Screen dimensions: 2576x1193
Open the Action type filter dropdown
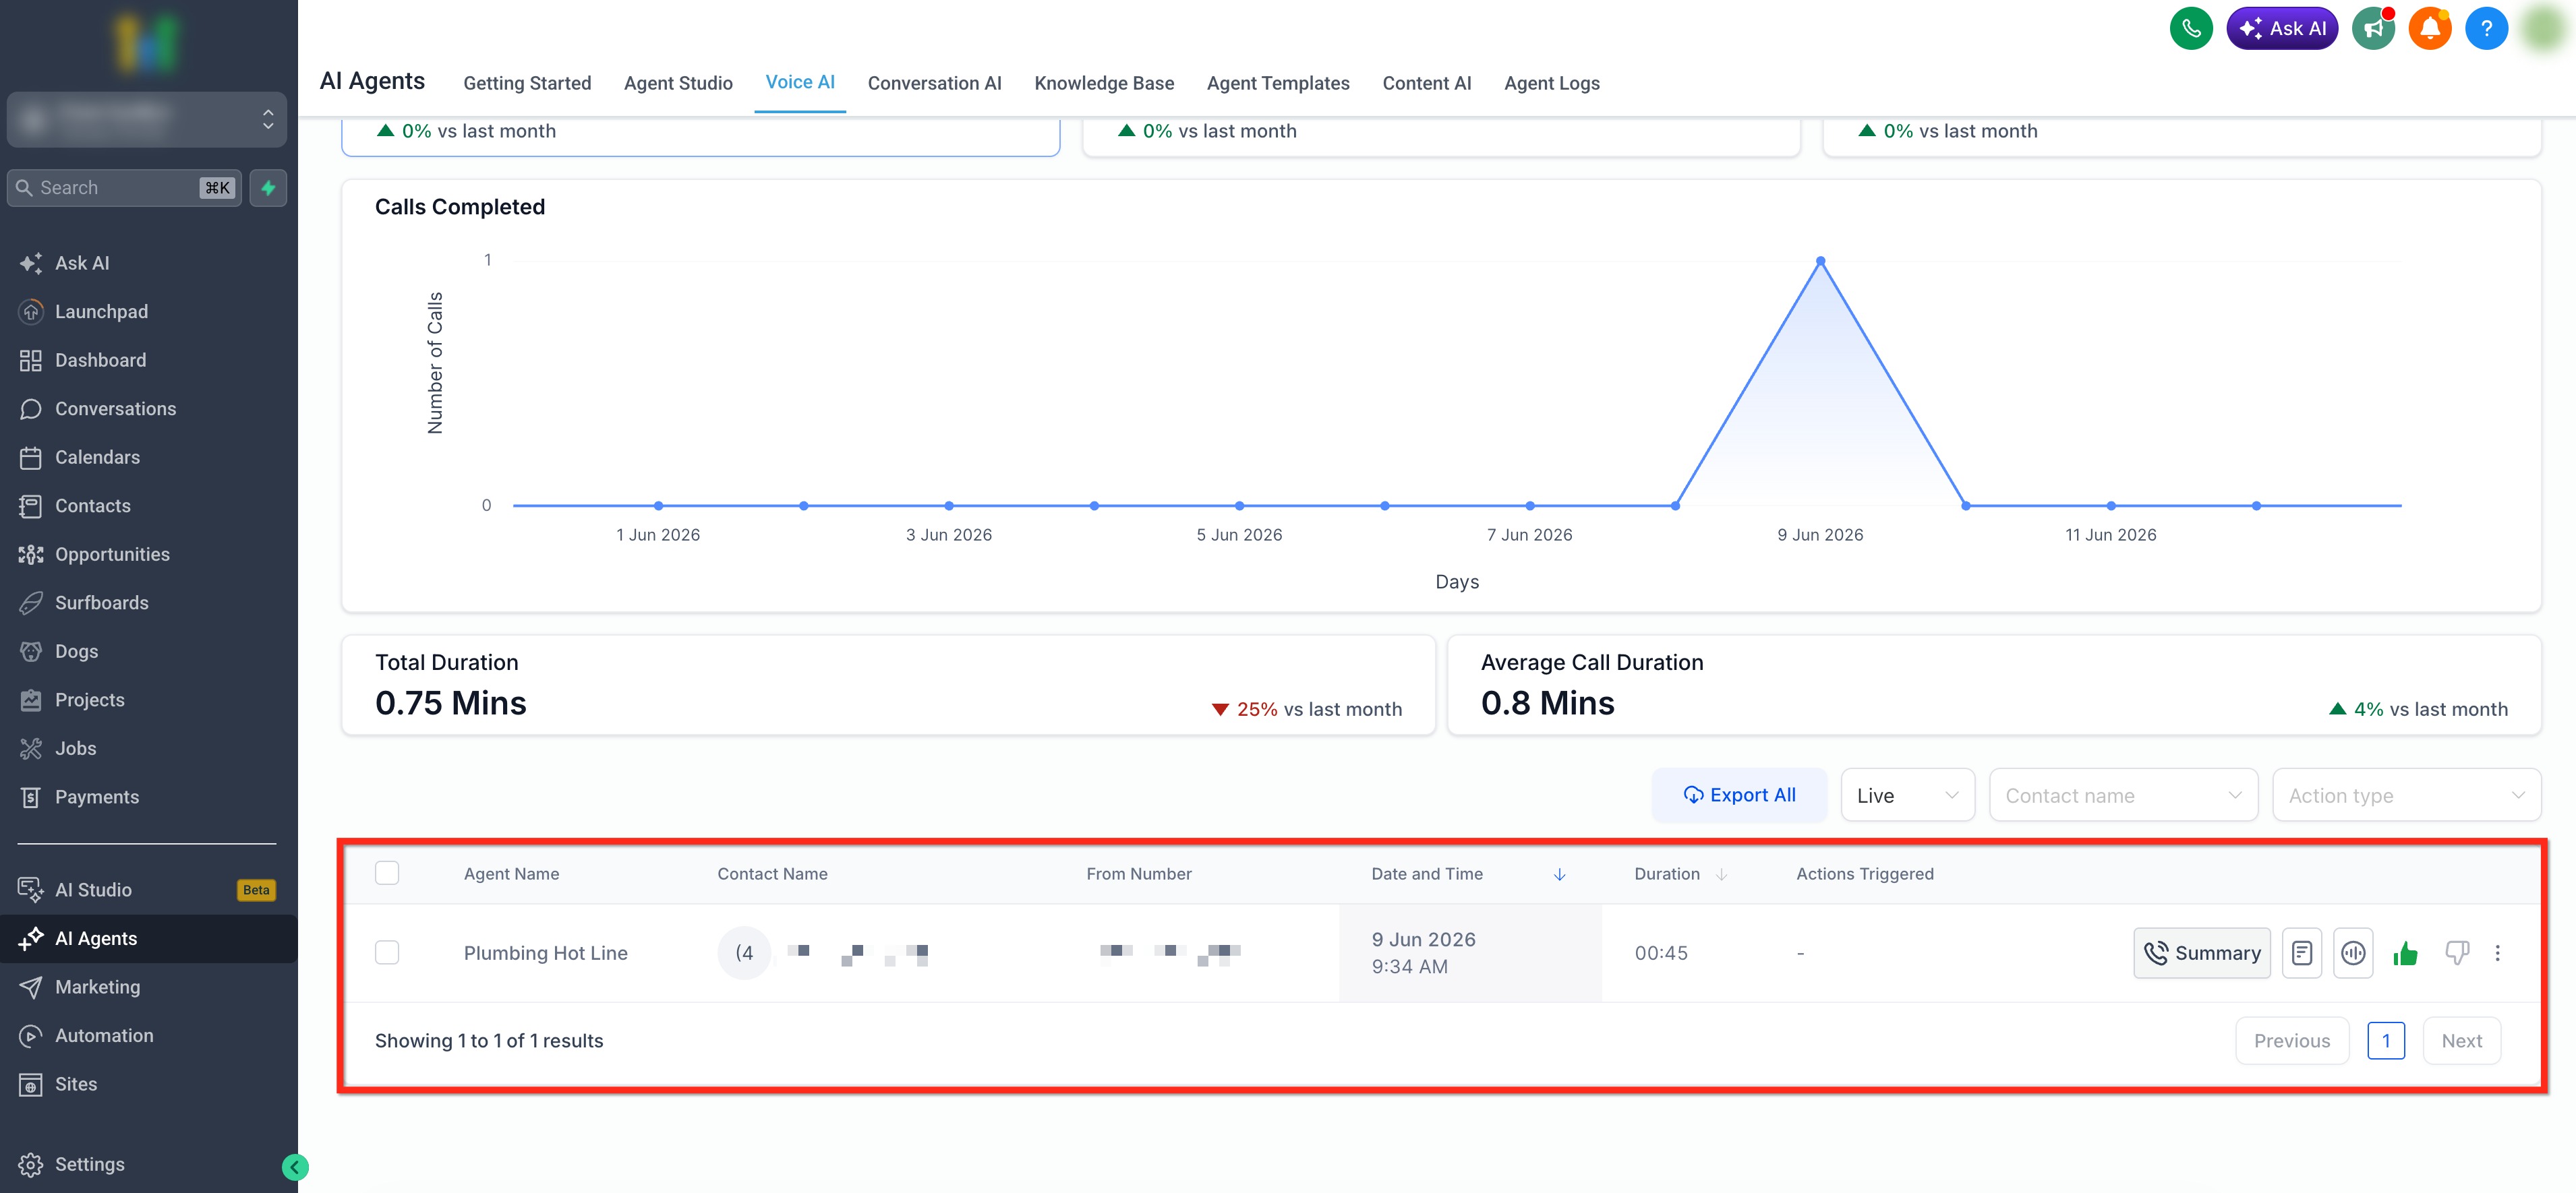2406,795
